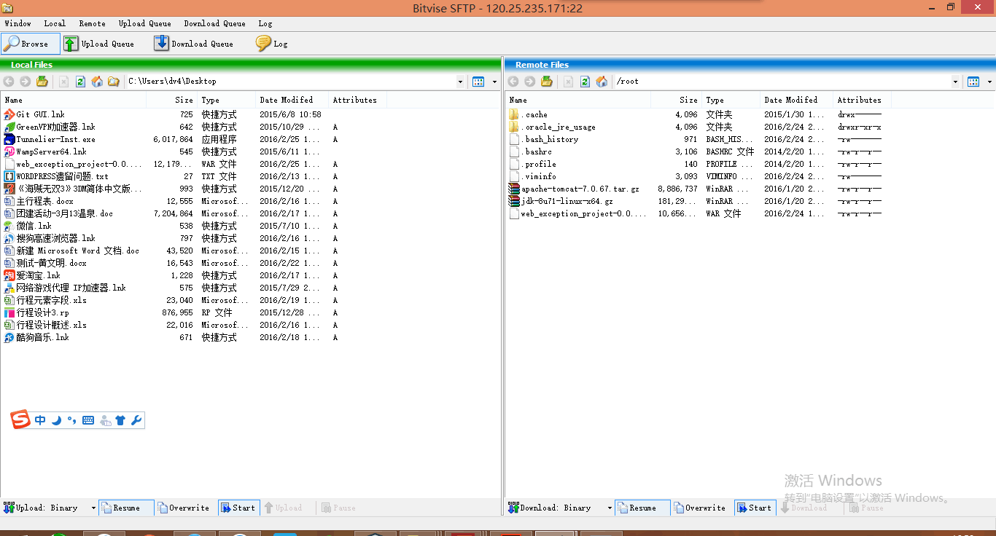
Task: Expand remote path history dropdown
Action: 955,82
